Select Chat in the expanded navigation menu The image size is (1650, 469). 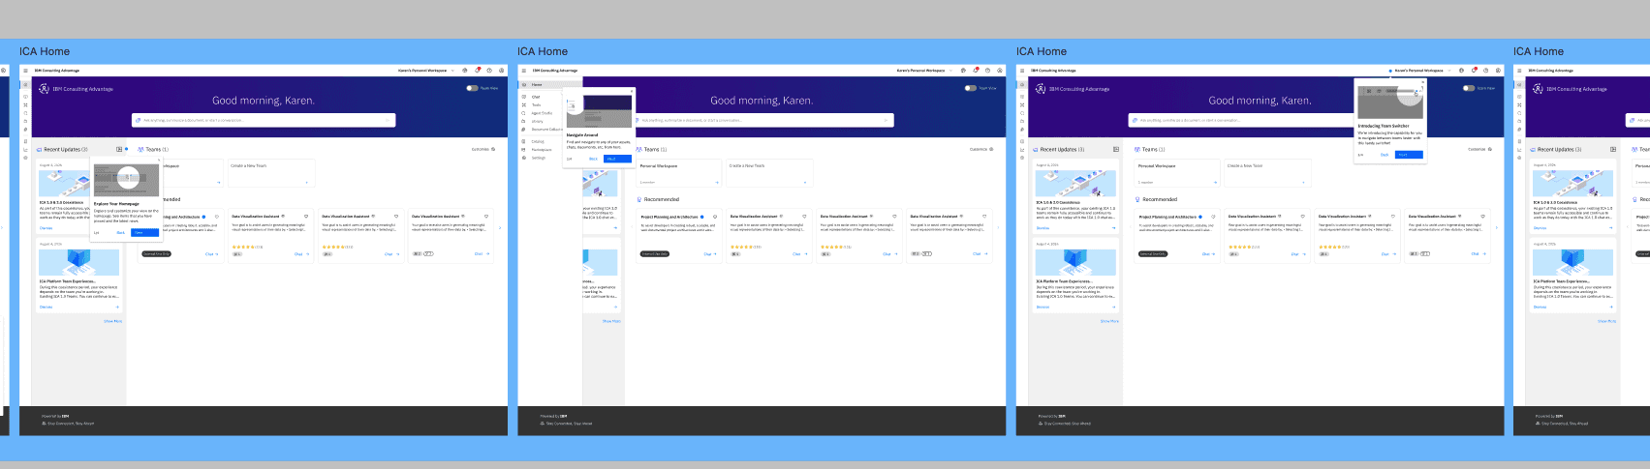536,97
